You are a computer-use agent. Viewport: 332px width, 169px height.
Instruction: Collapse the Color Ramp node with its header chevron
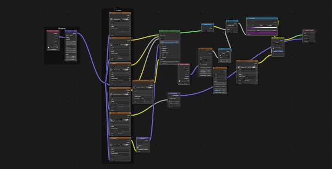(x=247, y=18)
